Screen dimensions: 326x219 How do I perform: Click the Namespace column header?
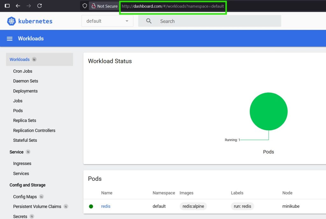click(164, 193)
